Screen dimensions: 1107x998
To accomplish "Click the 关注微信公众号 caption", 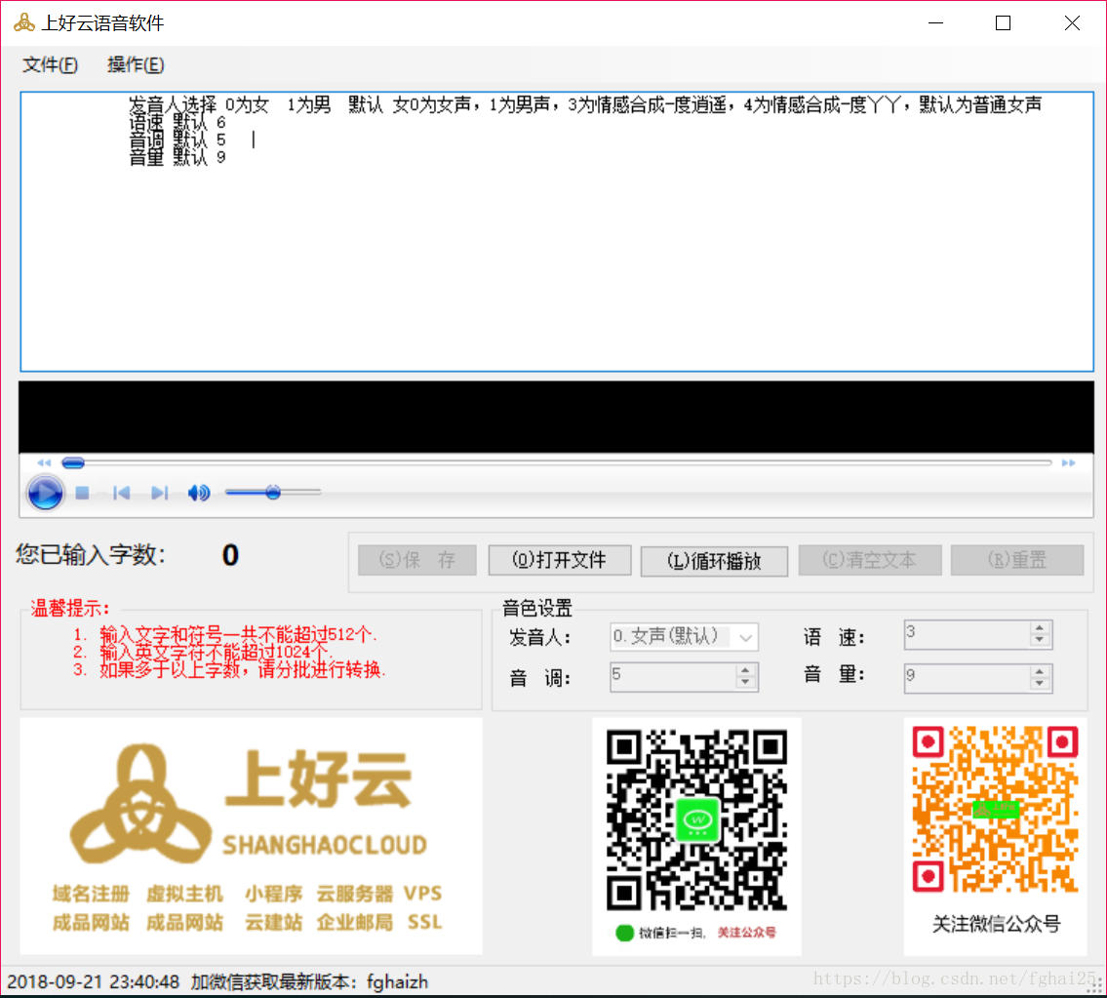I will point(996,924).
